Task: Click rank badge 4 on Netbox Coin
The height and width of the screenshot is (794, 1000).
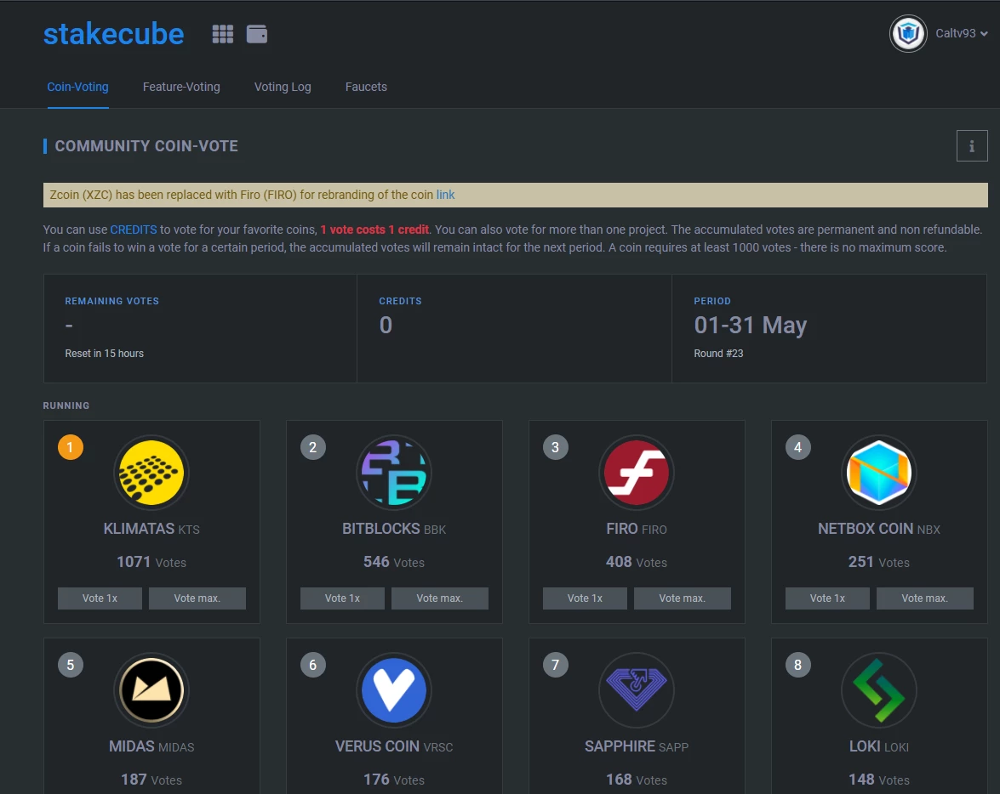Action: point(797,447)
